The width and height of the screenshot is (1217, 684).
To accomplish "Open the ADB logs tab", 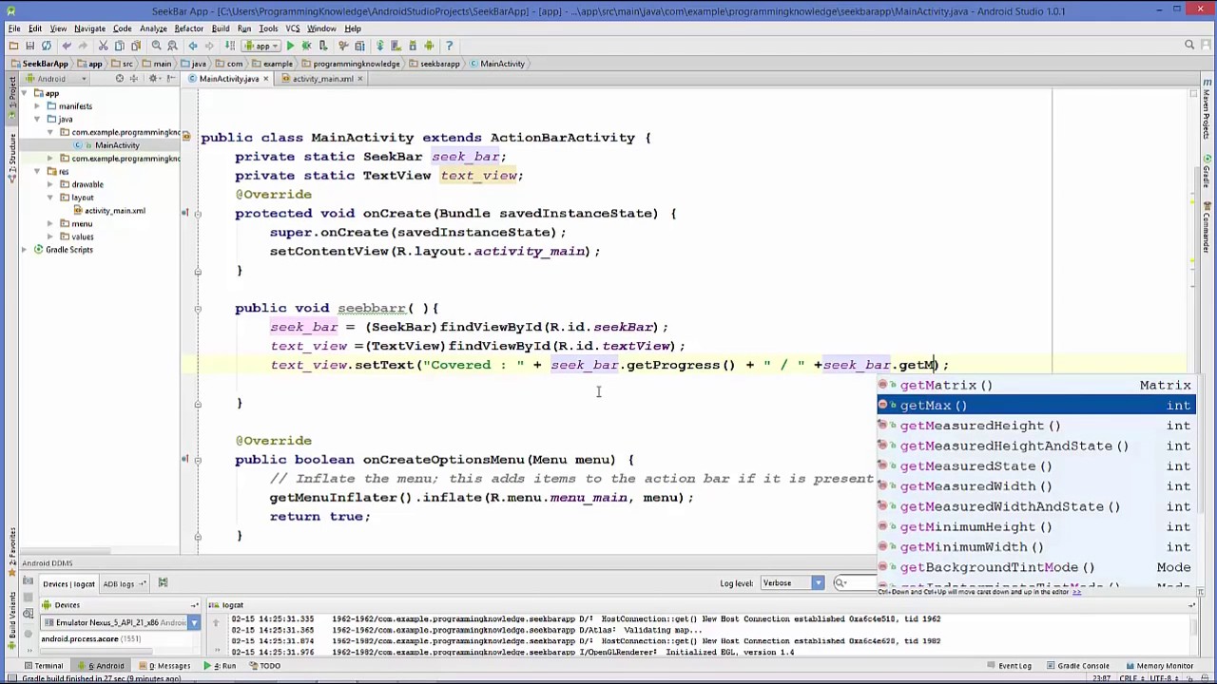I will click(x=125, y=584).
